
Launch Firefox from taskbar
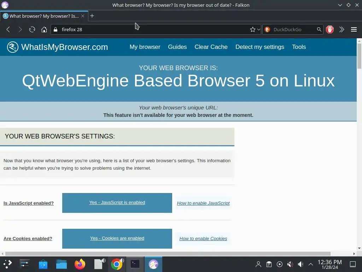point(80,264)
